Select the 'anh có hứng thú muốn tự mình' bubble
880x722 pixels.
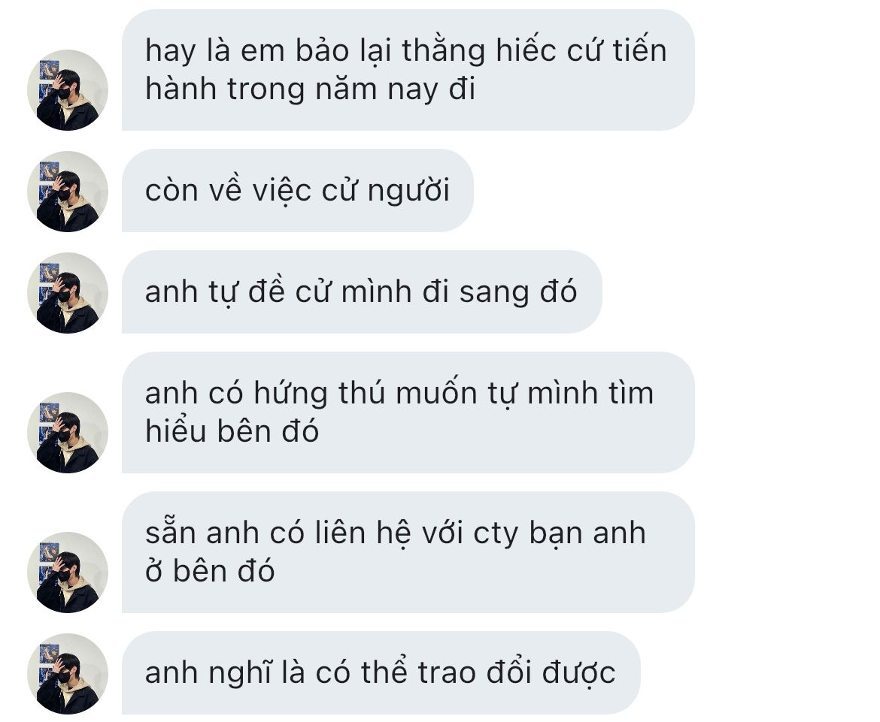point(408,412)
